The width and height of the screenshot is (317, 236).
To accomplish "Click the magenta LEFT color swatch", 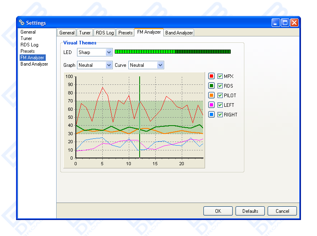I will click(x=211, y=105).
